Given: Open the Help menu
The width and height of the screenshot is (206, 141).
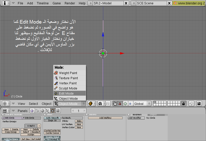Looking at the screenshot, I should point(82,3).
